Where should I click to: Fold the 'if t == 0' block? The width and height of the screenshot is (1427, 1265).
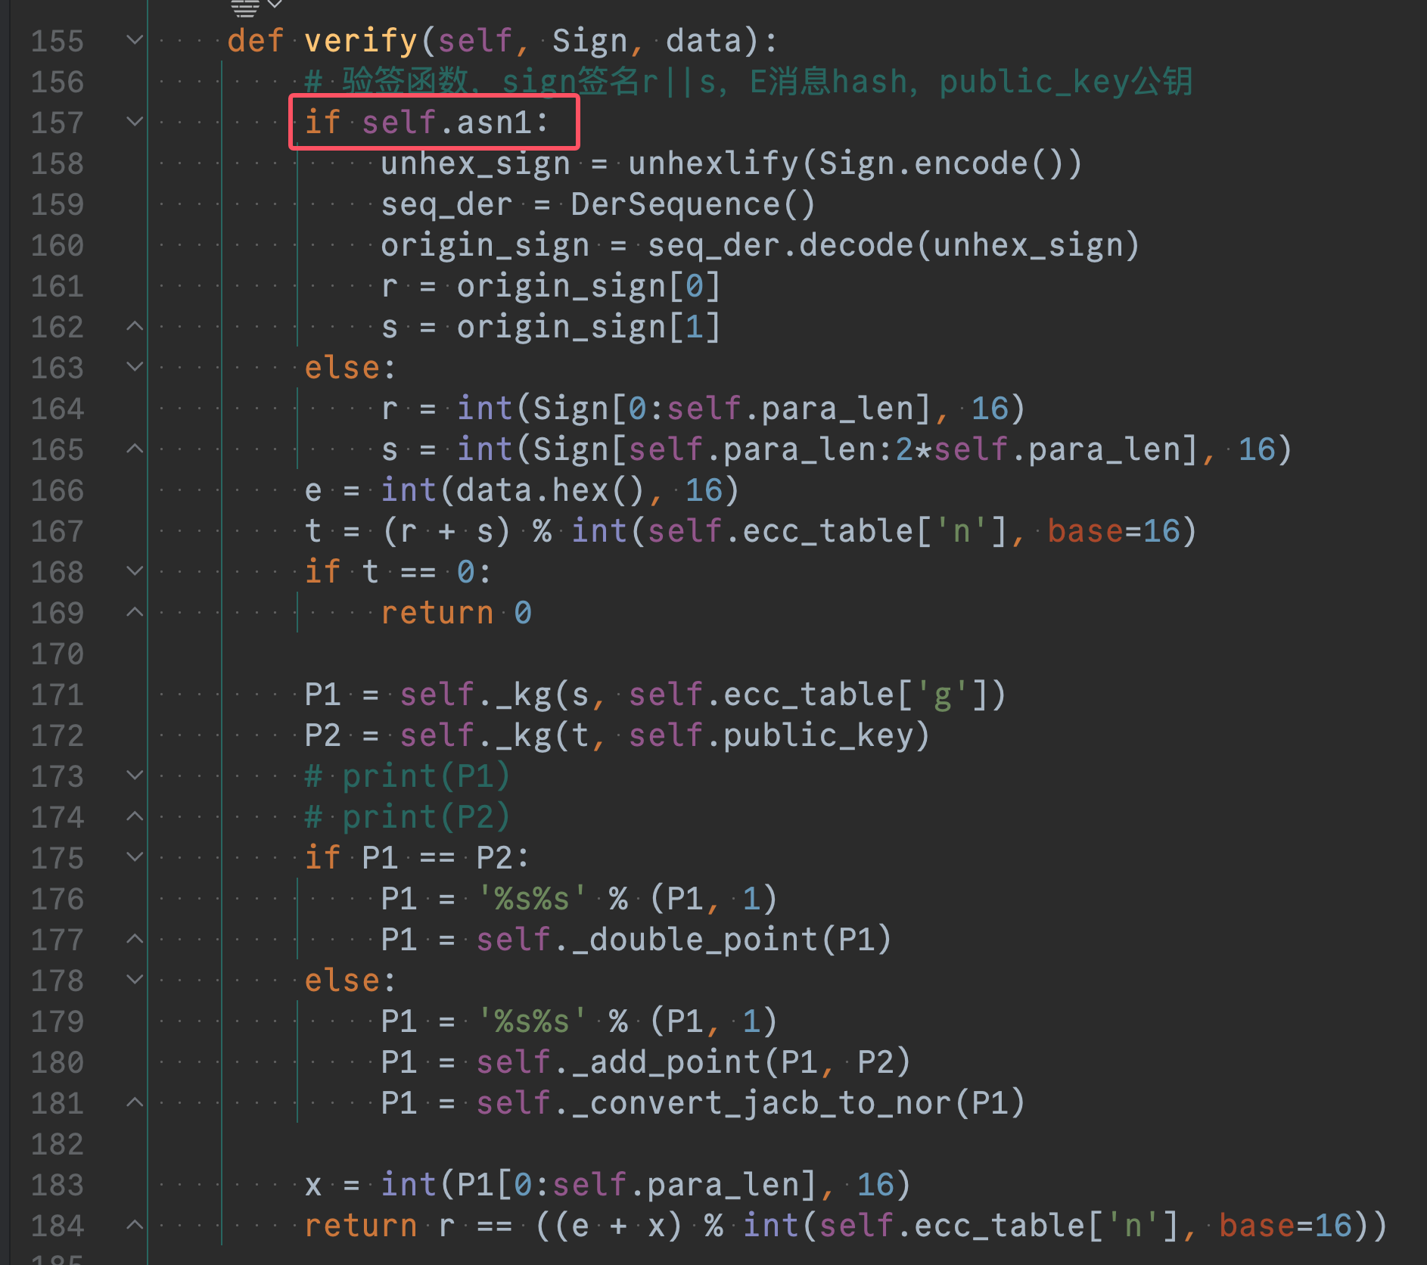(135, 571)
